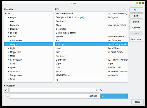Click the furlong value input field
This screenshot has height=108, width=147.
pos(54,90)
